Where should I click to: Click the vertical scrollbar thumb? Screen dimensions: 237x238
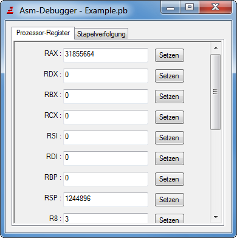(x=216, y=92)
